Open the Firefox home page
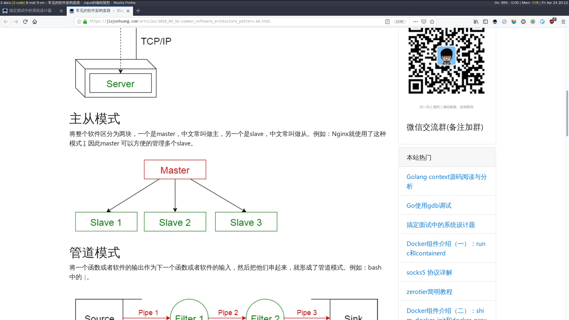Screen dimensions: 569x320 point(35,22)
